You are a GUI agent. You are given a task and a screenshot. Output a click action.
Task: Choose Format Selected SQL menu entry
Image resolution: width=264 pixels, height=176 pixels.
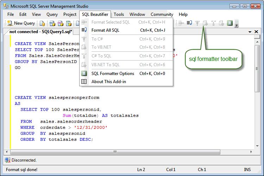pos(126,22)
